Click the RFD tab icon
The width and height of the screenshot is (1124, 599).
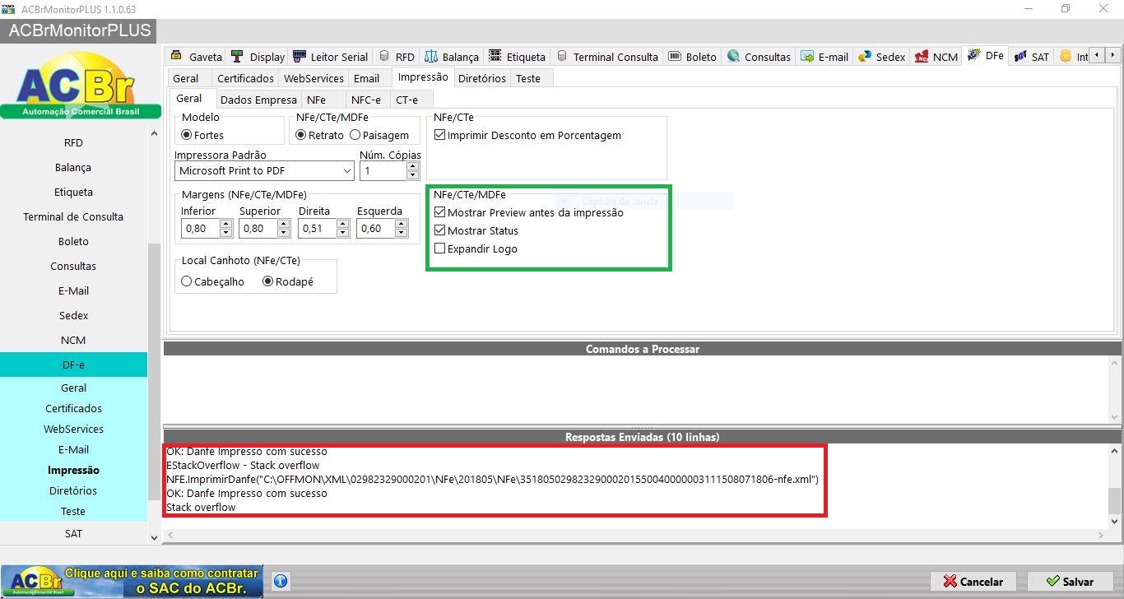(x=384, y=56)
